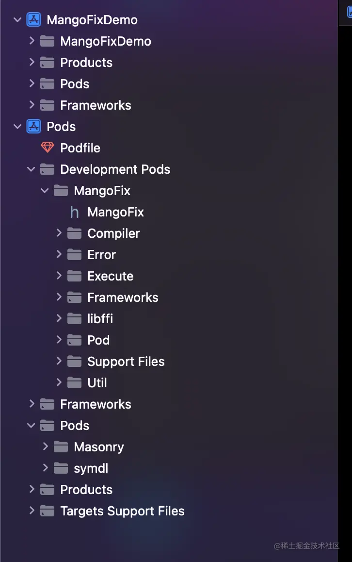
Task: Open the MangoFix.h header file
Action: 115,212
